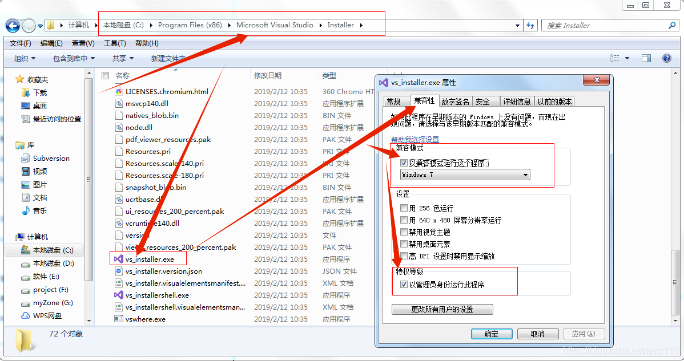Viewport: 684px width, 361px height.
Task: Select vs_installershell.exe file
Action: 157,295
